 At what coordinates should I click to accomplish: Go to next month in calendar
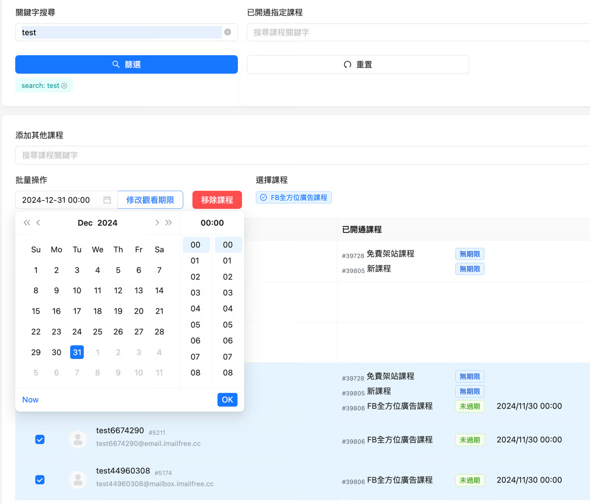(157, 223)
